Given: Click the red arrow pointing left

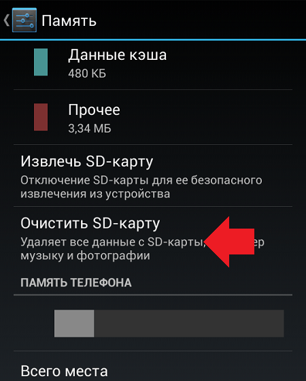Looking at the screenshot, I should coord(228,242).
